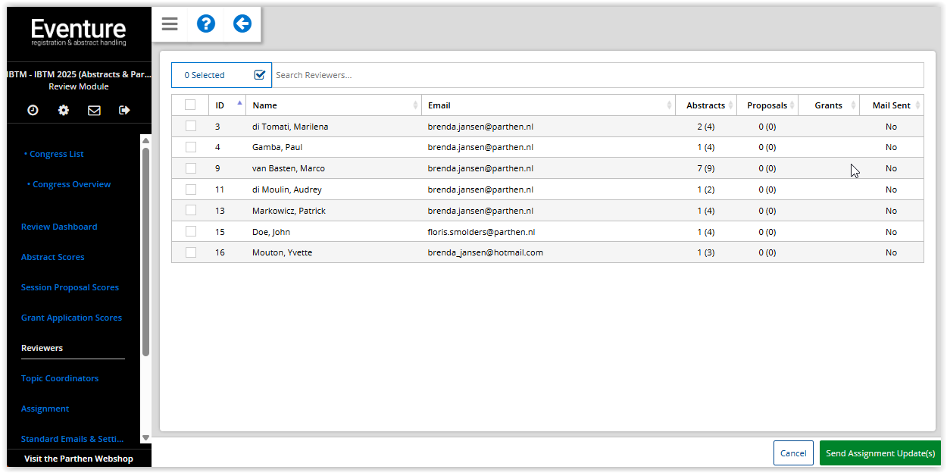Open Review Dashboard in the sidebar
This screenshot has width=947, height=473.
pos(59,227)
